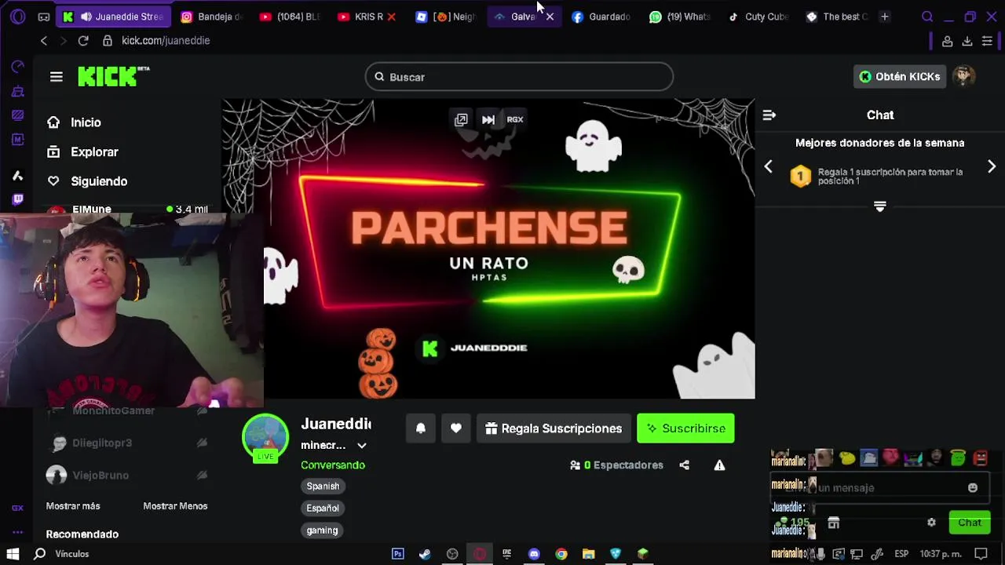
Task: Switch to the Cuty Cube TikTok tab
Action: [758, 16]
